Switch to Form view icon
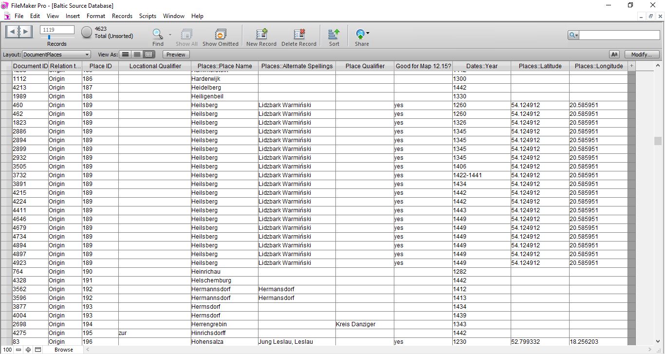Screen dimensions: 665x354 pyautogui.click(x=126, y=55)
